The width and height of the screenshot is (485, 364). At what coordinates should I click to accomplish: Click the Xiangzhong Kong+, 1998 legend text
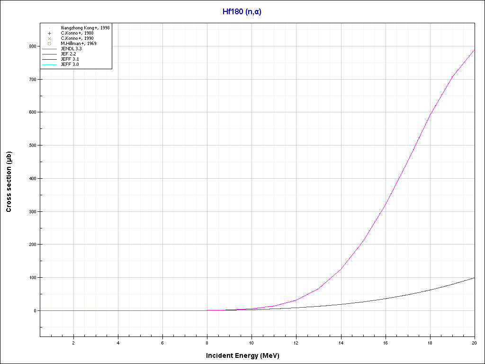pyautogui.click(x=85, y=28)
